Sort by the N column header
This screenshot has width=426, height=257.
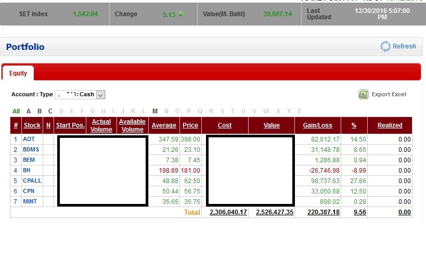48,125
